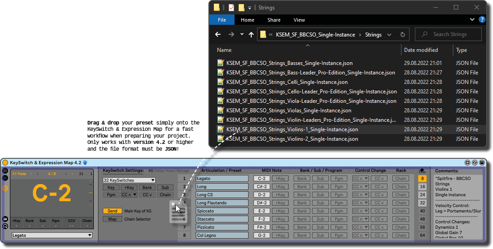Click the blue hand icon beside device title
Image resolution: width=493 pixels, height=249 pixels.
pos(85,162)
